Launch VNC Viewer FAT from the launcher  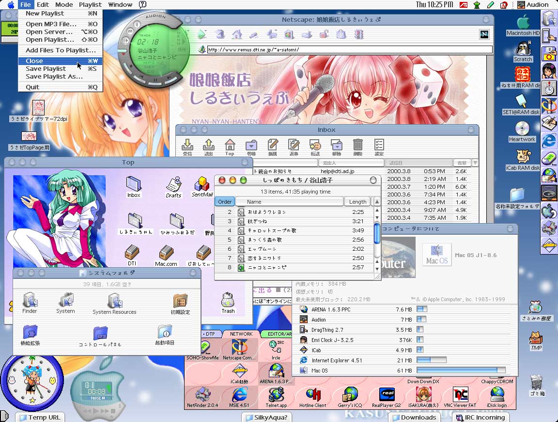point(460,395)
